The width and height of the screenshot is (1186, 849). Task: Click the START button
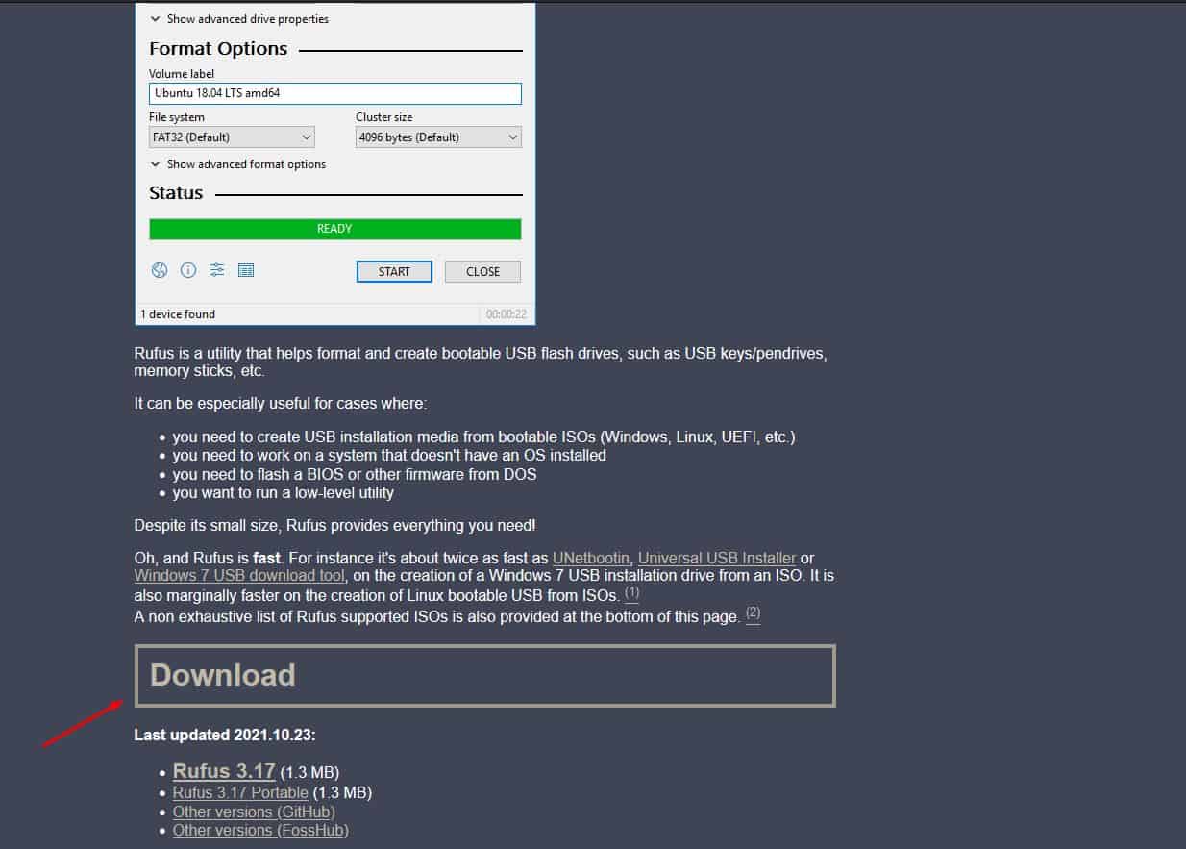[x=394, y=271]
